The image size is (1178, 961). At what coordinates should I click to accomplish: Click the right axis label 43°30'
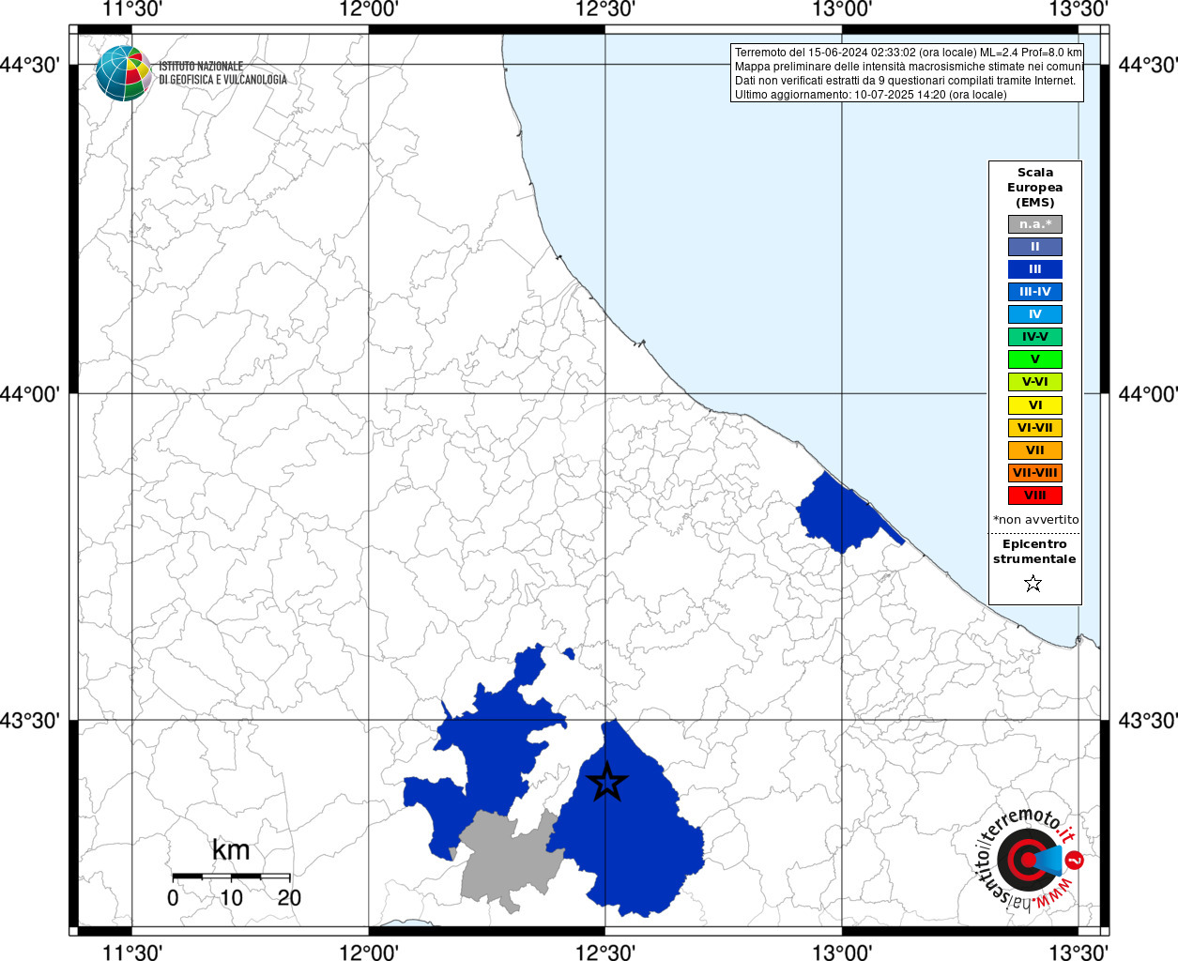coord(1148,721)
